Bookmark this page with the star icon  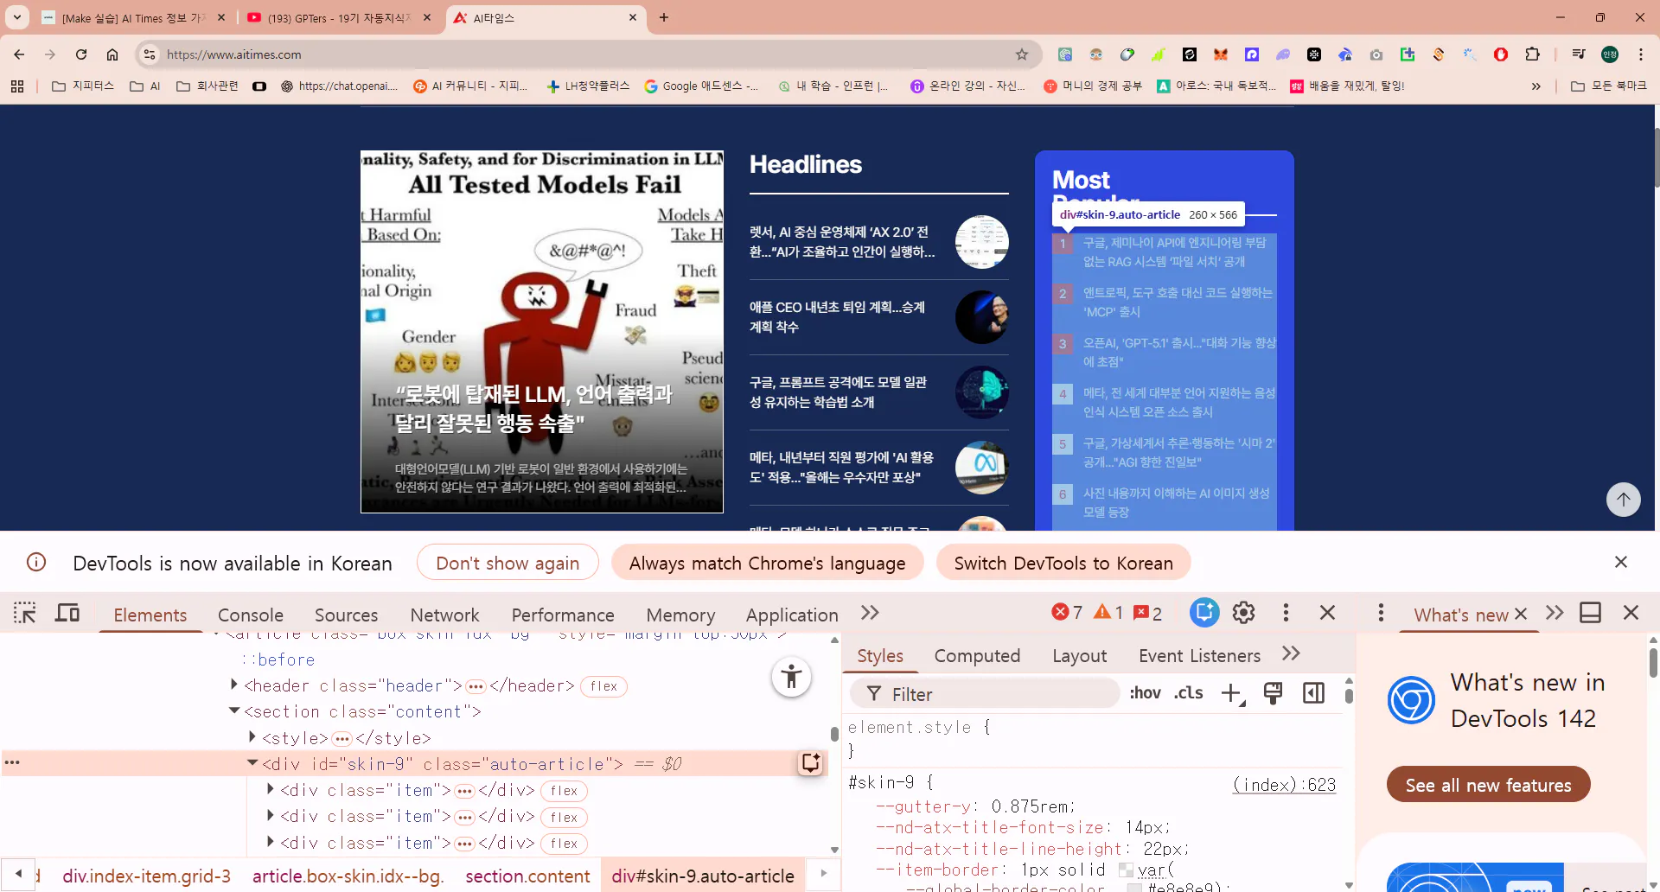click(x=1022, y=54)
